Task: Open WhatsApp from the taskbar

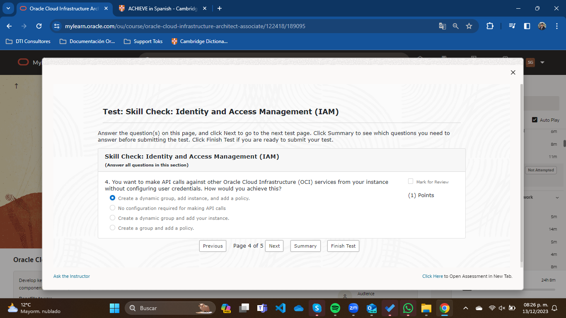Action: [408, 308]
